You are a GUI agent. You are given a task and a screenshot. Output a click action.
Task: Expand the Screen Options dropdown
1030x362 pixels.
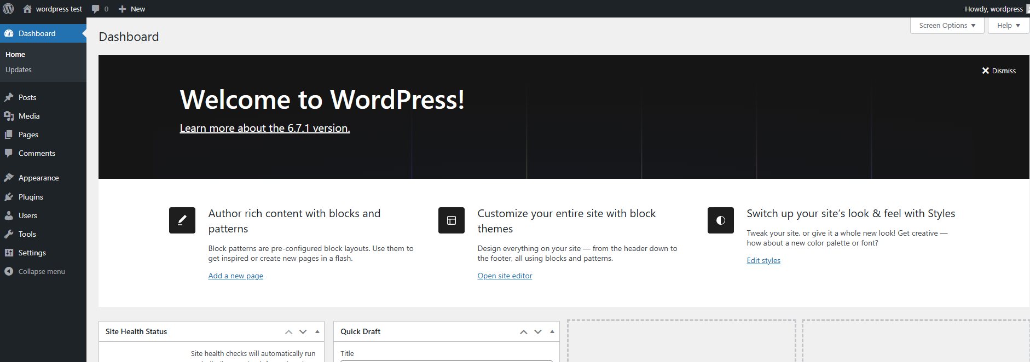[947, 26]
